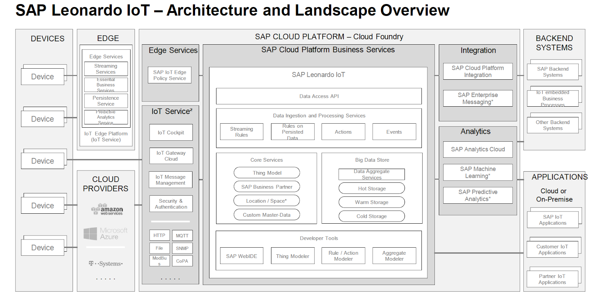The image size is (590, 296).
Task: Click the IoT Cockpit box
Action: [x=171, y=132]
